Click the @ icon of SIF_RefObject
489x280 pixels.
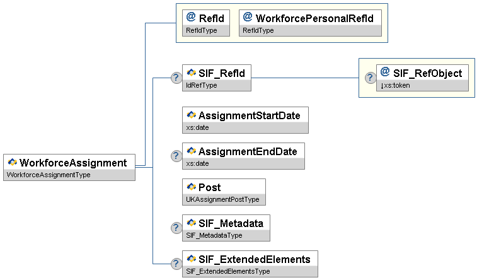(385, 73)
